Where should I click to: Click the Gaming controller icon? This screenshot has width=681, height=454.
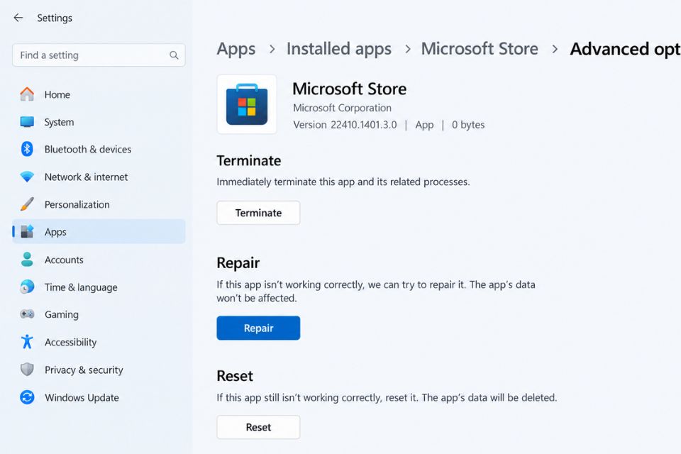[27, 314]
